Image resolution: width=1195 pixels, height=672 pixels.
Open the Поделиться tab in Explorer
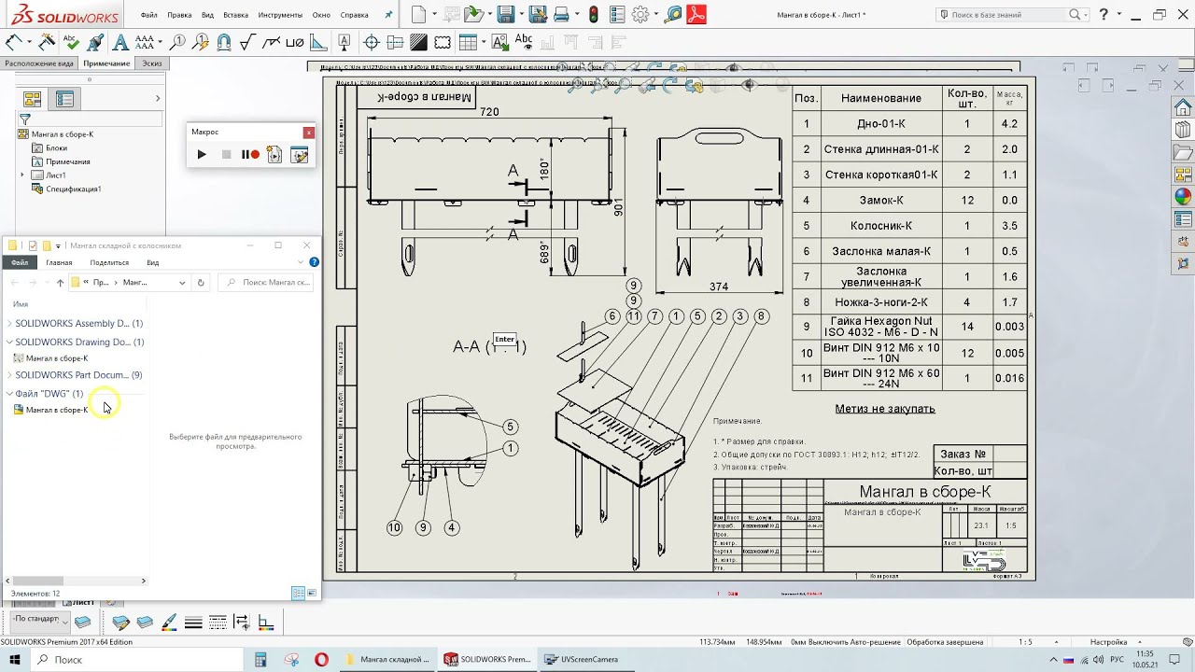(x=109, y=262)
